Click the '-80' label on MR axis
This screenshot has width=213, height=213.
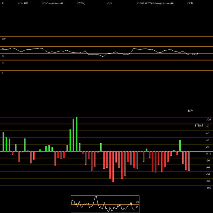[x=208, y=181]
